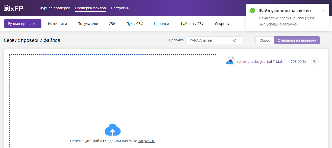Click the refresh icon in chain selector
Screen dimensions: 332x148
click(234, 40)
